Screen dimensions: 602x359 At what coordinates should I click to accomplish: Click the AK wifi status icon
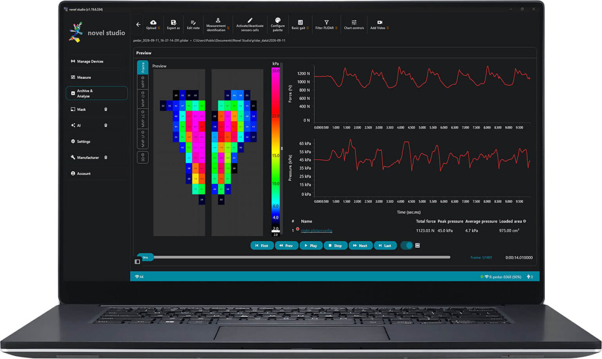137,277
